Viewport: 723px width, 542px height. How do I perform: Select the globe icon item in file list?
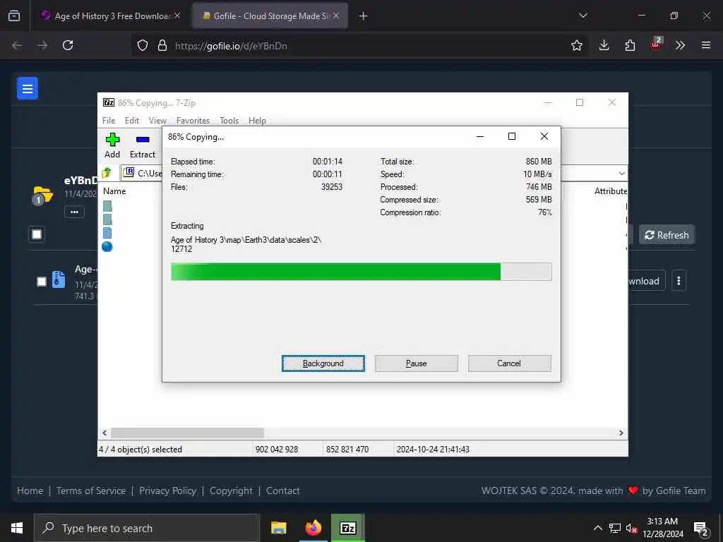[107, 246]
